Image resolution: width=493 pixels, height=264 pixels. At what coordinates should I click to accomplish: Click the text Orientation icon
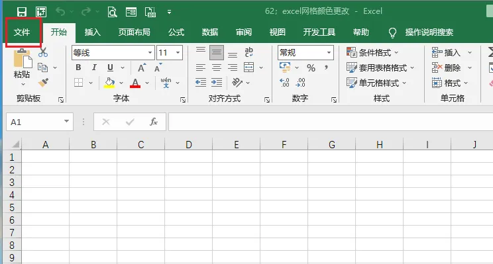(x=237, y=83)
